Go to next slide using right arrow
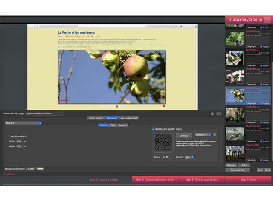Viewport: 273px width, 204px height. click(x=163, y=78)
